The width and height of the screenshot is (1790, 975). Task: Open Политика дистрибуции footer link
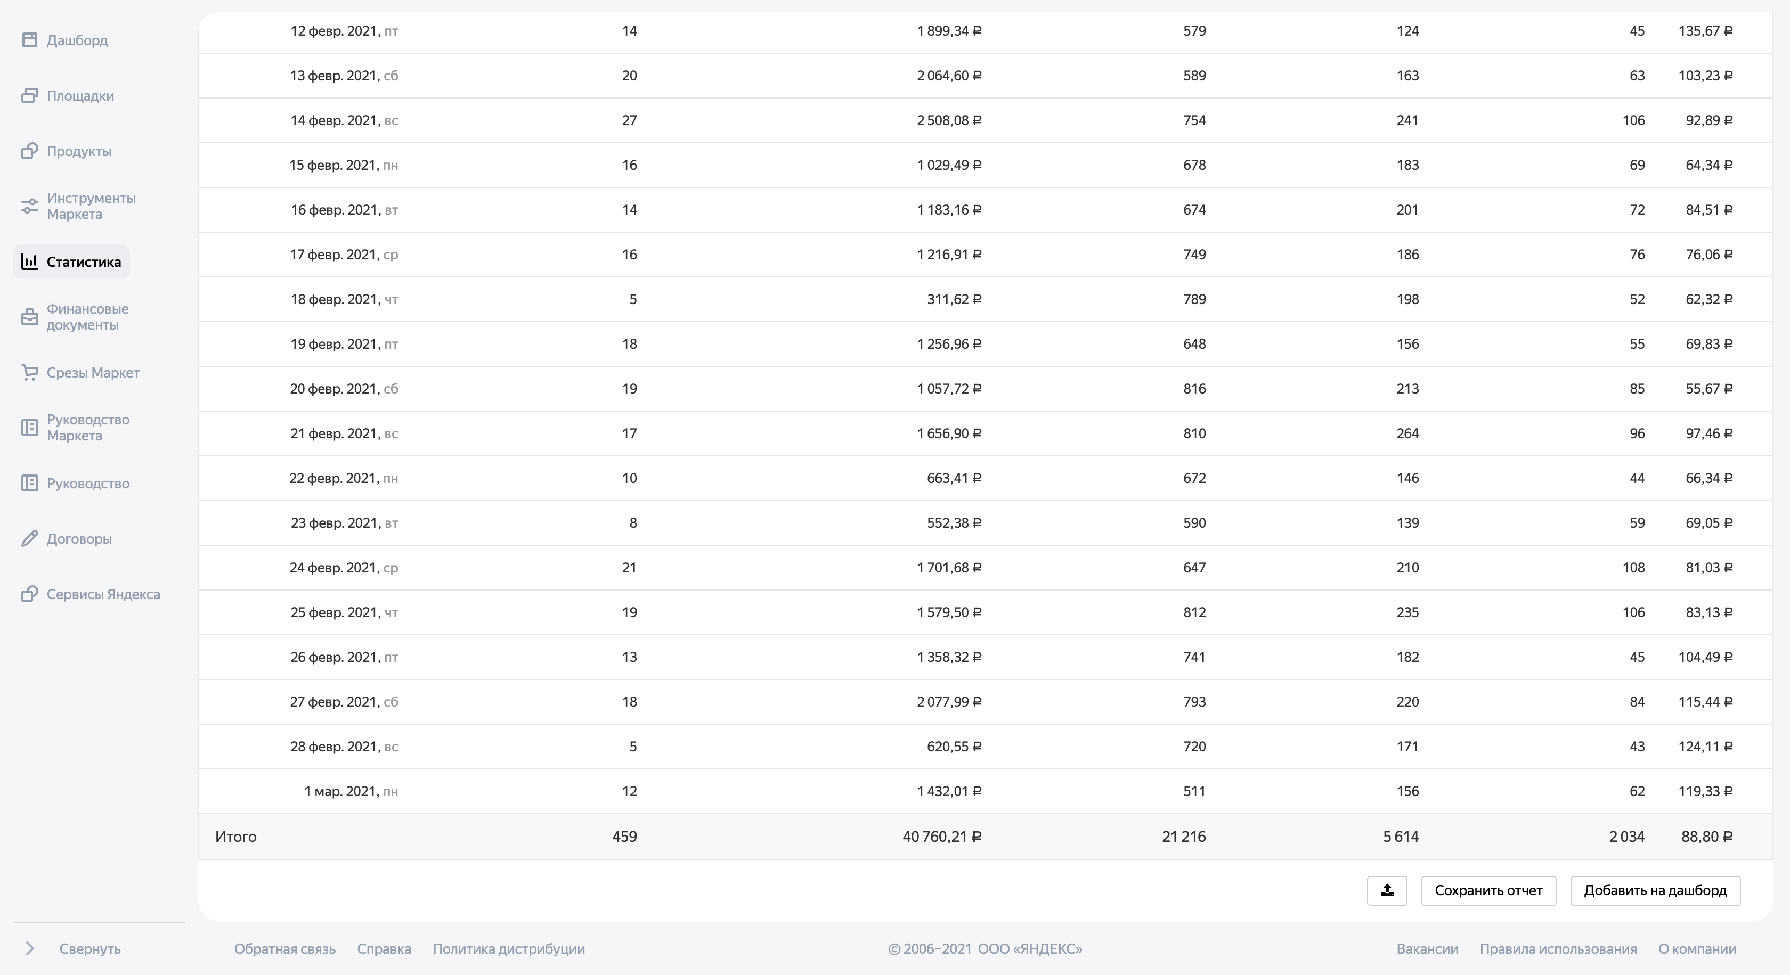[509, 948]
